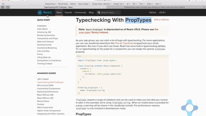Image resolution: width=206 pixels, height=116 pixels.
Task: Open Uncontrolled Components in sidebar
Action: (x=49, y=89)
